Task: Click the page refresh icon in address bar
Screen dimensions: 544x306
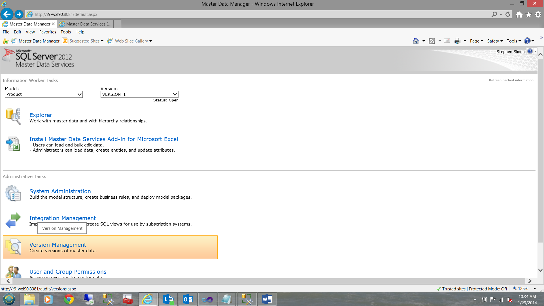Action: (x=508, y=14)
